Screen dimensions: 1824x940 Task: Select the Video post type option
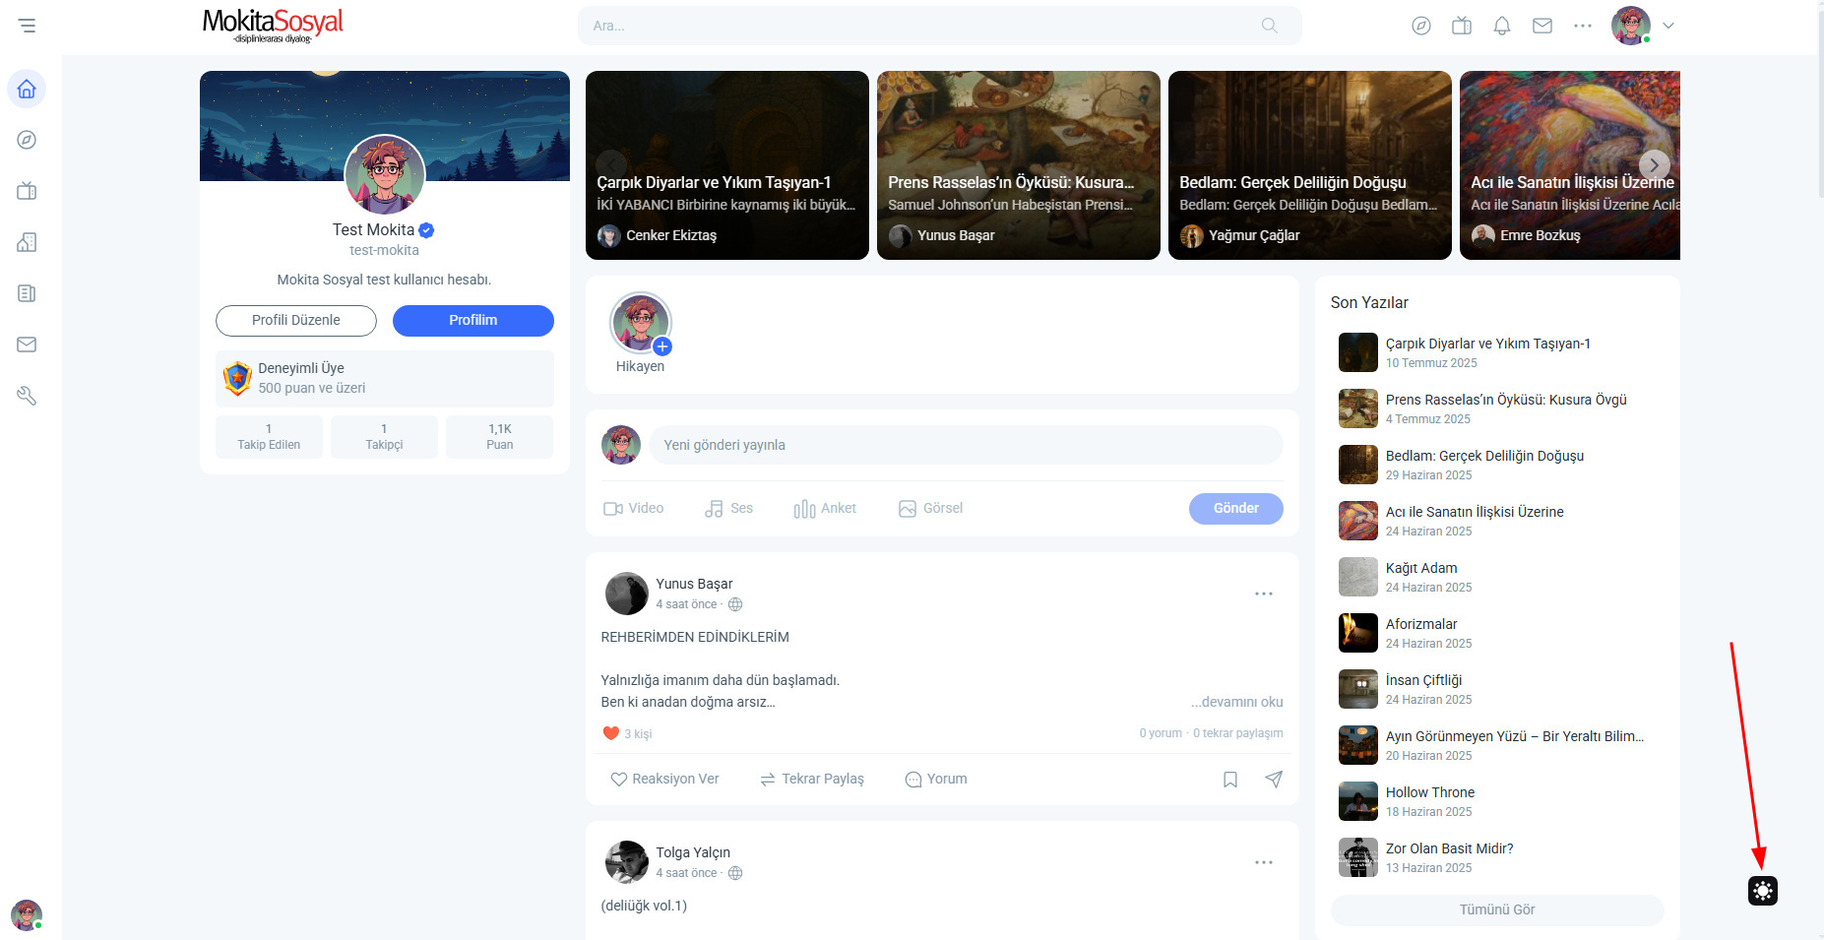(633, 508)
